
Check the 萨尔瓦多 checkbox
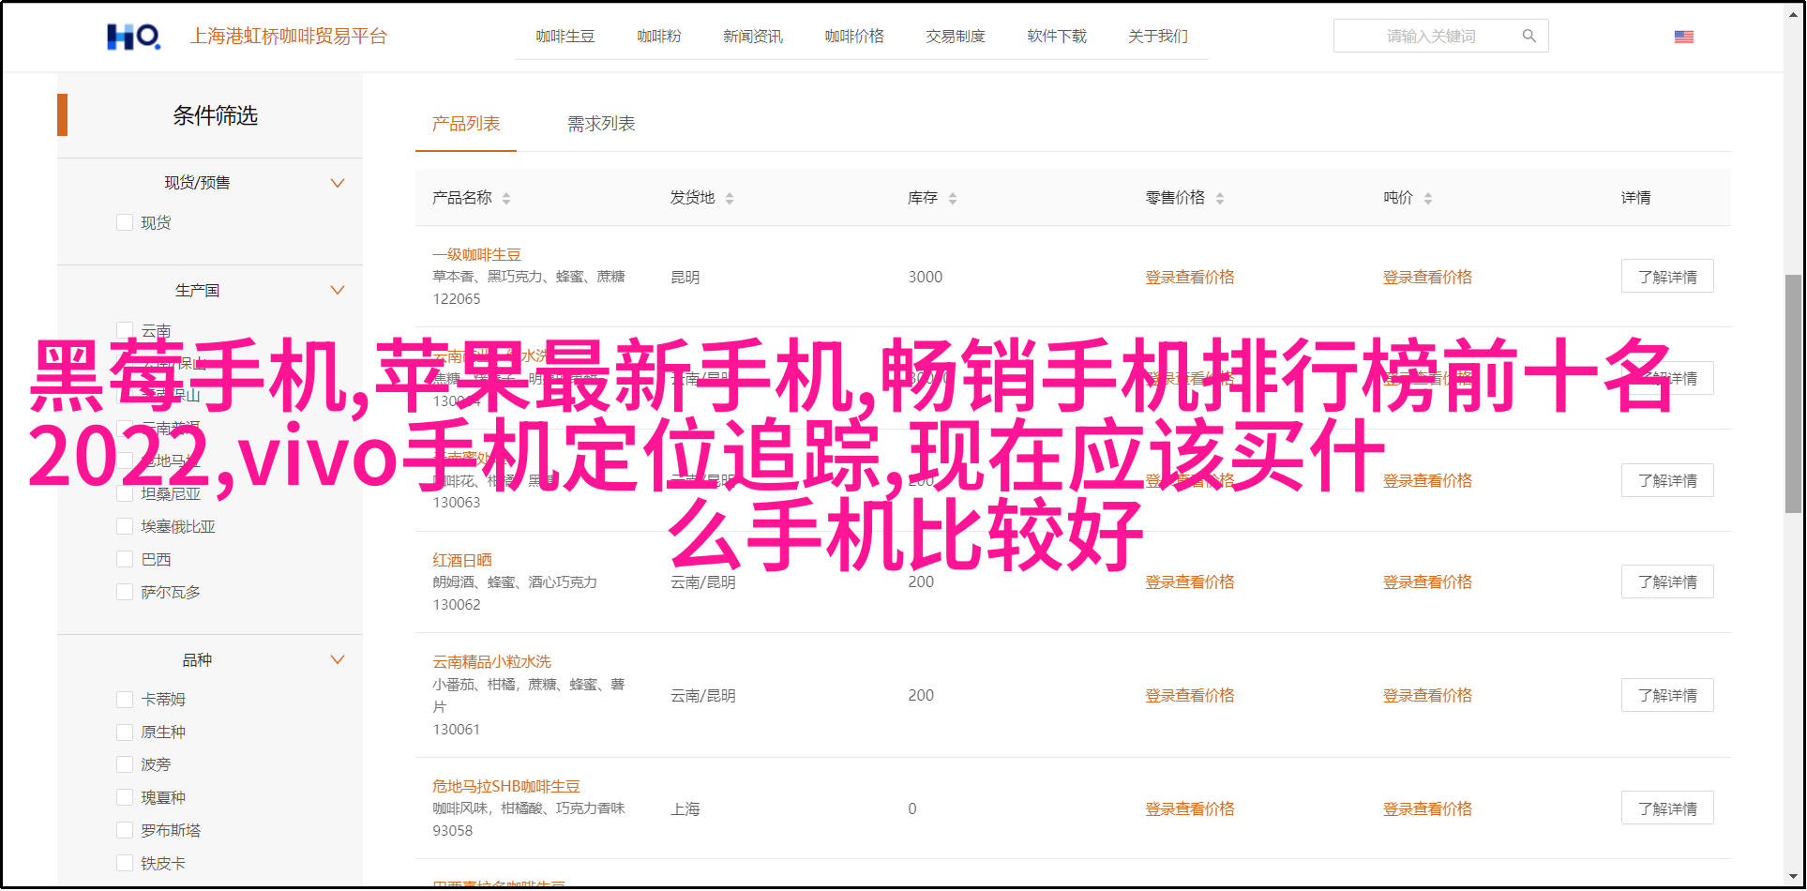point(125,592)
